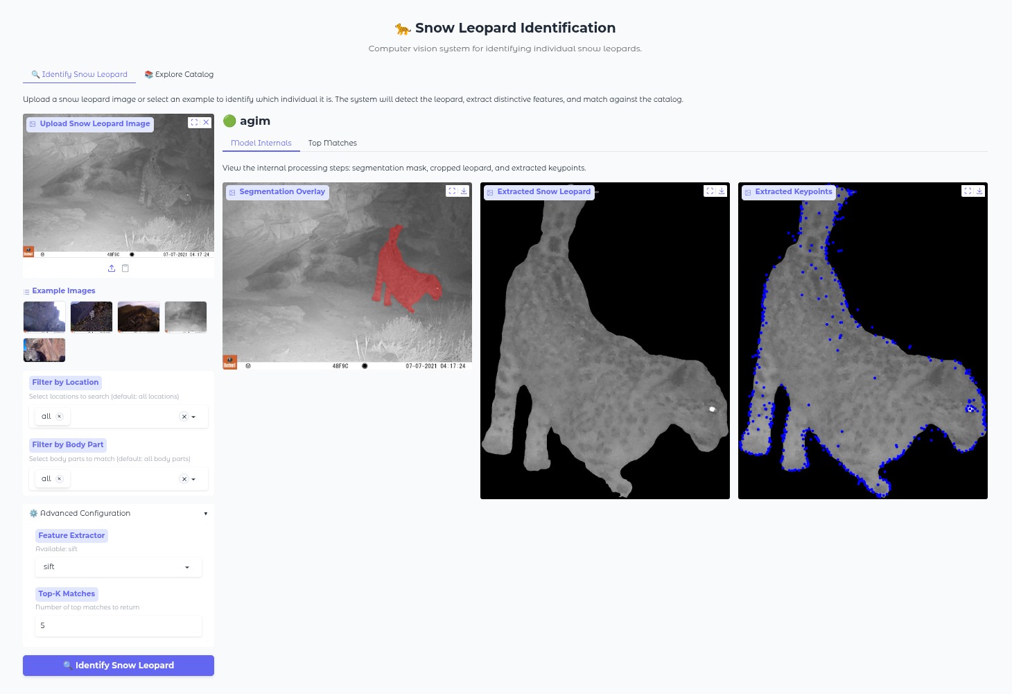Screen dimensions: 1012x694
Task: Click the paste from clipboard icon
Action: tap(125, 268)
